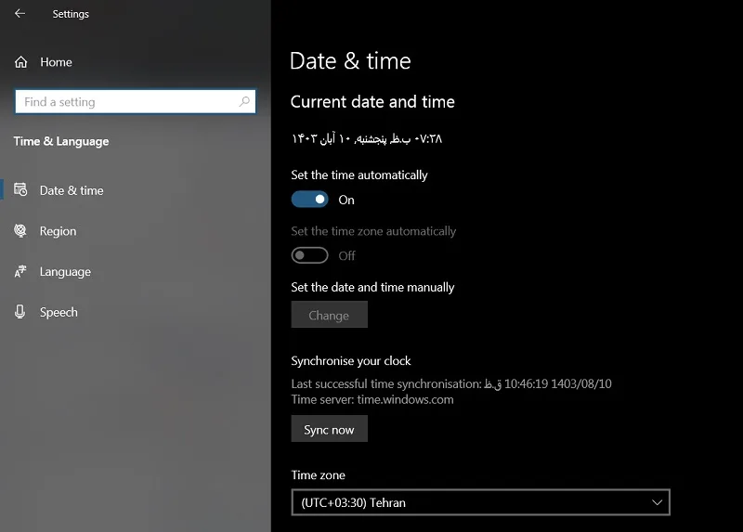This screenshot has height=532, width=743.
Task: Click the Time & Language heading
Action: pos(61,141)
